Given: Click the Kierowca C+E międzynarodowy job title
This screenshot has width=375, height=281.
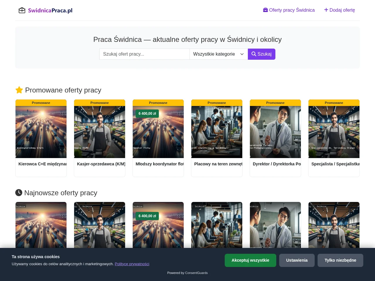Looking at the screenshot, I should pos(42,164).
